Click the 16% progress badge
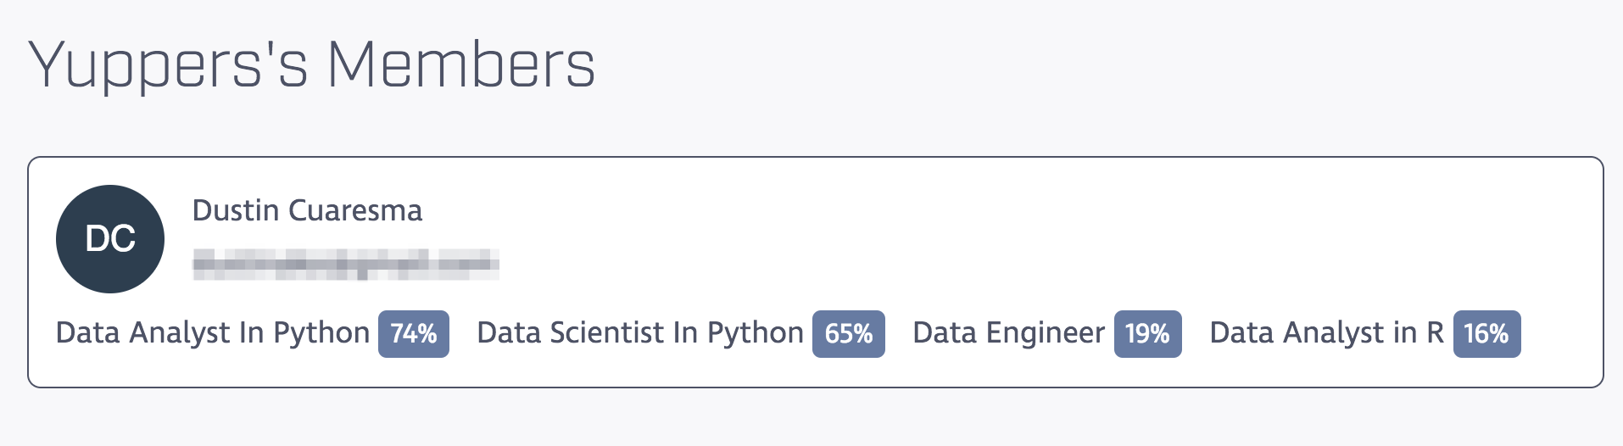Viewport: 1623px width, 446px height. [x=1486, y=333]
